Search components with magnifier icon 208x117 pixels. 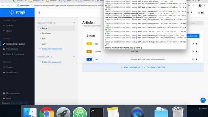click(x=74, y=57)
